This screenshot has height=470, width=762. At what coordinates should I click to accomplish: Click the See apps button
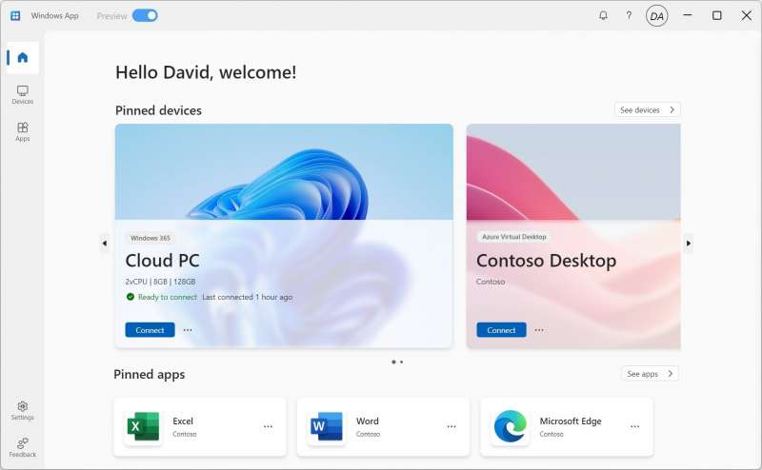650,373
